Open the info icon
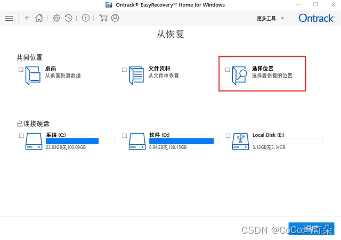 tap(85, 18)
